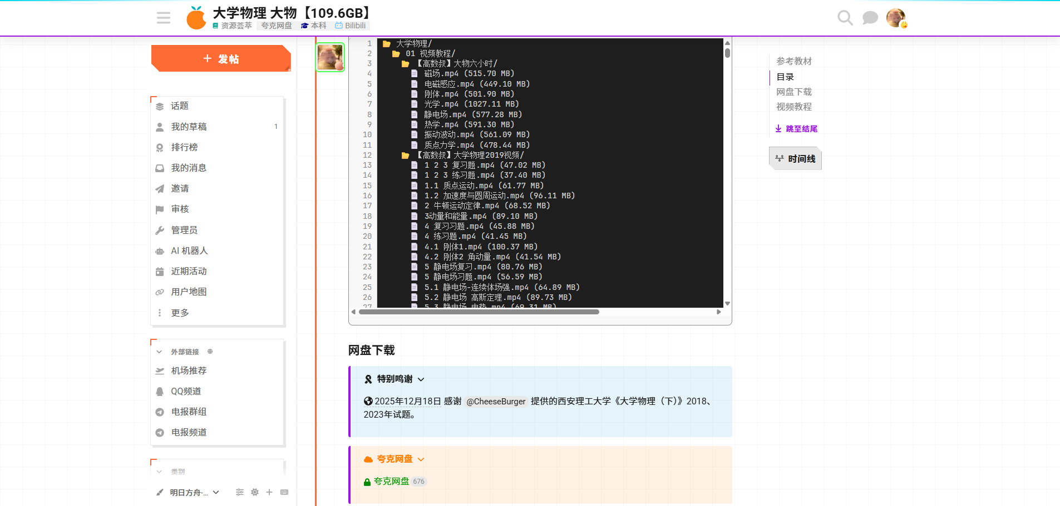This screenshot has width=1060, height=506.
Task: Collapse the 夸克网盘 callout block
Action: click(x=421, y=459)
